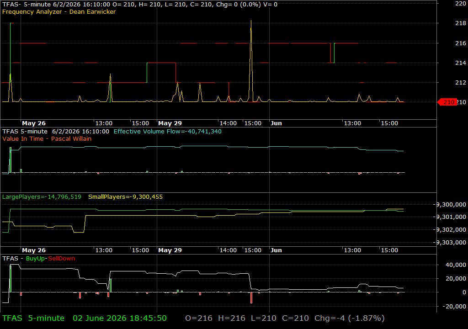Click the status bar date '02 June 2026 18:45:50'
The height and width of the screenshot is (329, 468).
[120, 318]
